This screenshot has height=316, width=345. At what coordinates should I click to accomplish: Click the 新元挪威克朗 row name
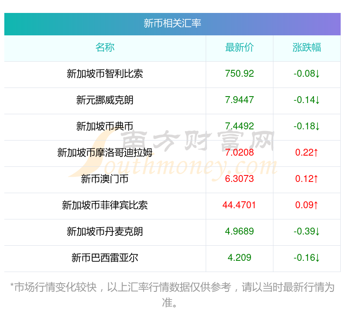click(105, 100)
